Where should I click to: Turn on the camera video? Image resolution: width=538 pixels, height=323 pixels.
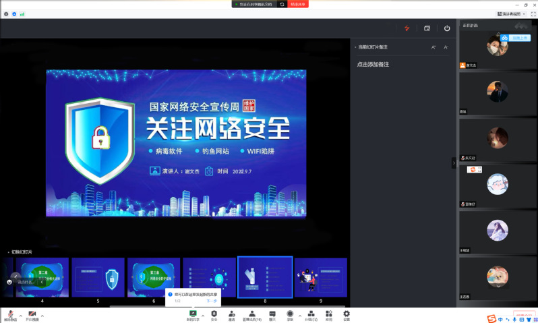click(x=32, y=314)
